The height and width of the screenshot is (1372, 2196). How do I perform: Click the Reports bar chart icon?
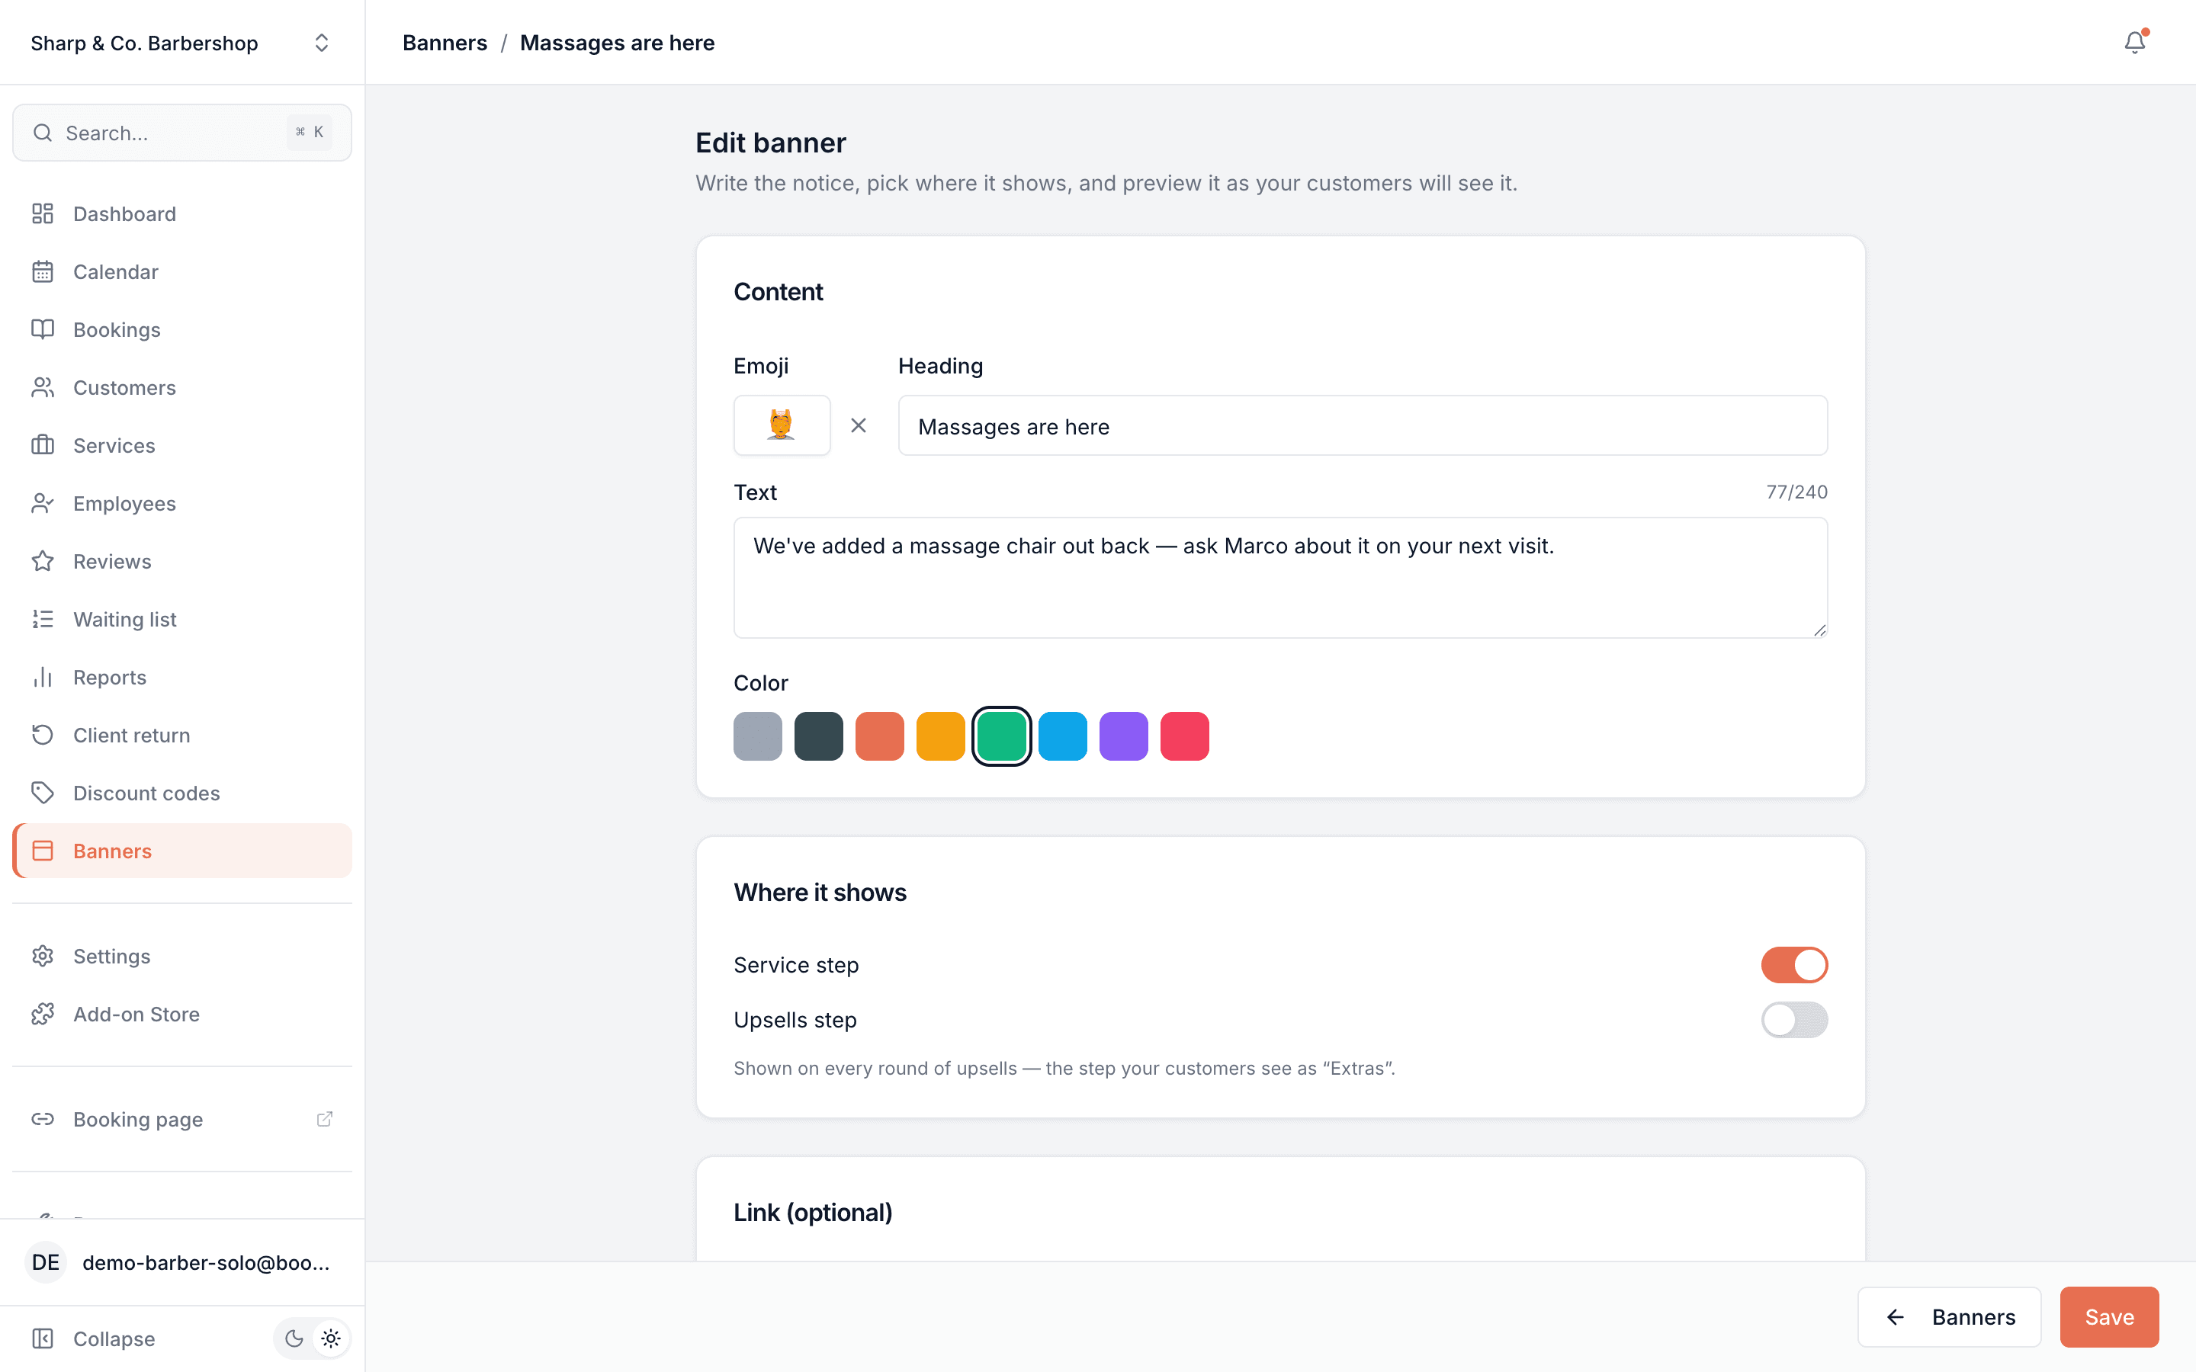(43, 677)
